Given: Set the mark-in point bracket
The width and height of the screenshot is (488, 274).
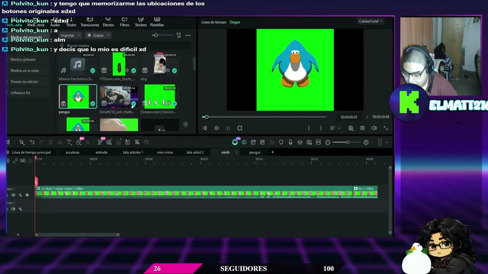Looking at the screenshot, I should click(309, 128).
